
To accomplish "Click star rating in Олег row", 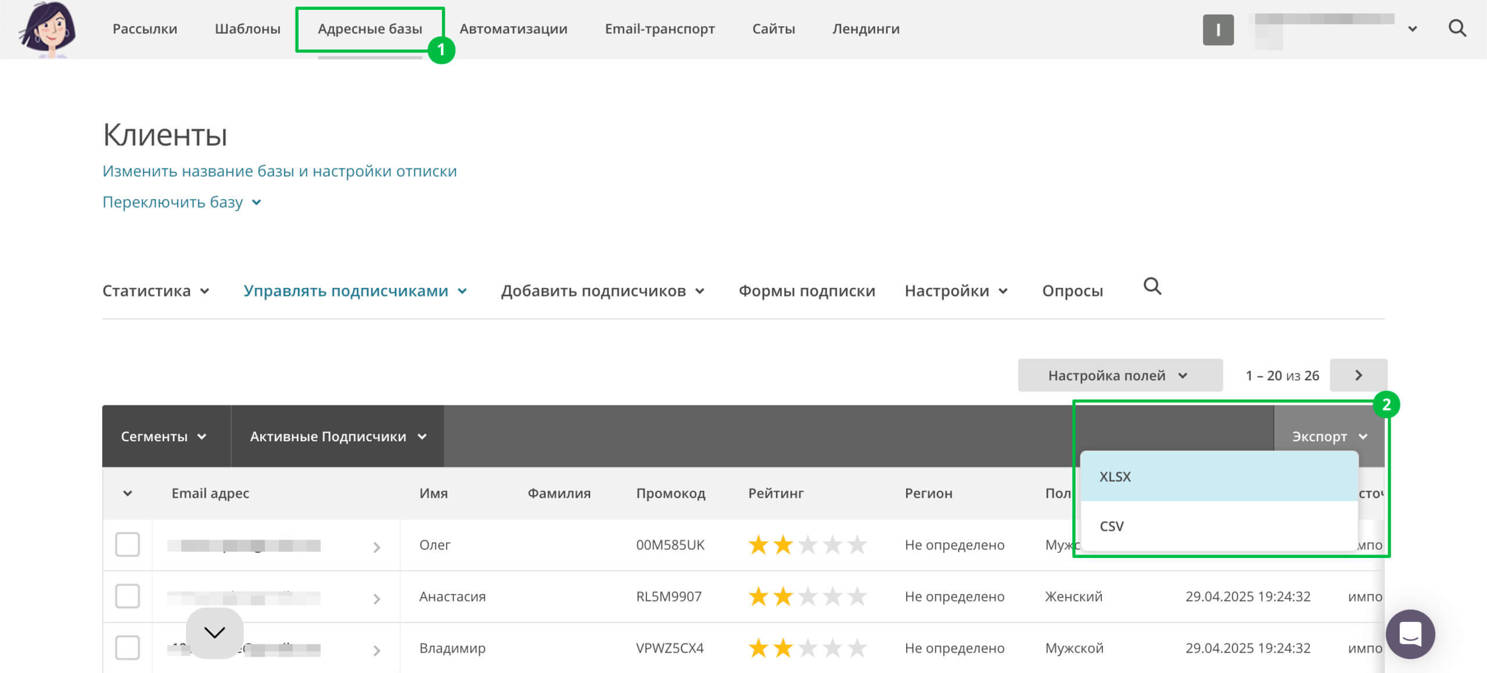I will click(807, 545).
